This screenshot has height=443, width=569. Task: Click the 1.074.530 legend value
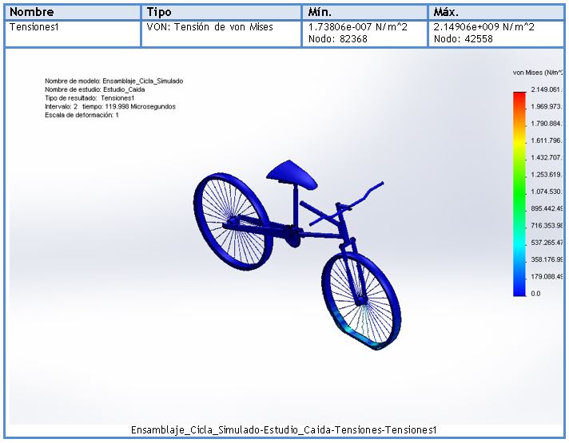click(x=547, y=192)
